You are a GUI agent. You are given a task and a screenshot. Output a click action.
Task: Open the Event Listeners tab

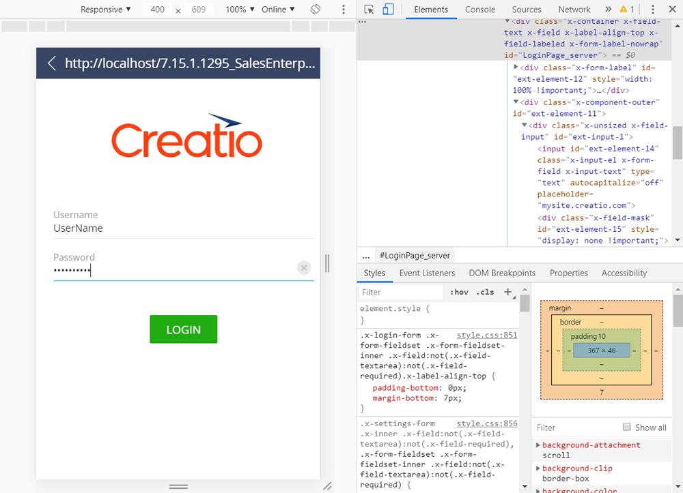pos(427,273)
